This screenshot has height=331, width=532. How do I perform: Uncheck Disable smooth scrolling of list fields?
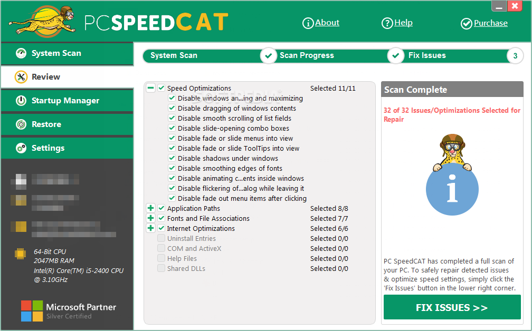172,118
